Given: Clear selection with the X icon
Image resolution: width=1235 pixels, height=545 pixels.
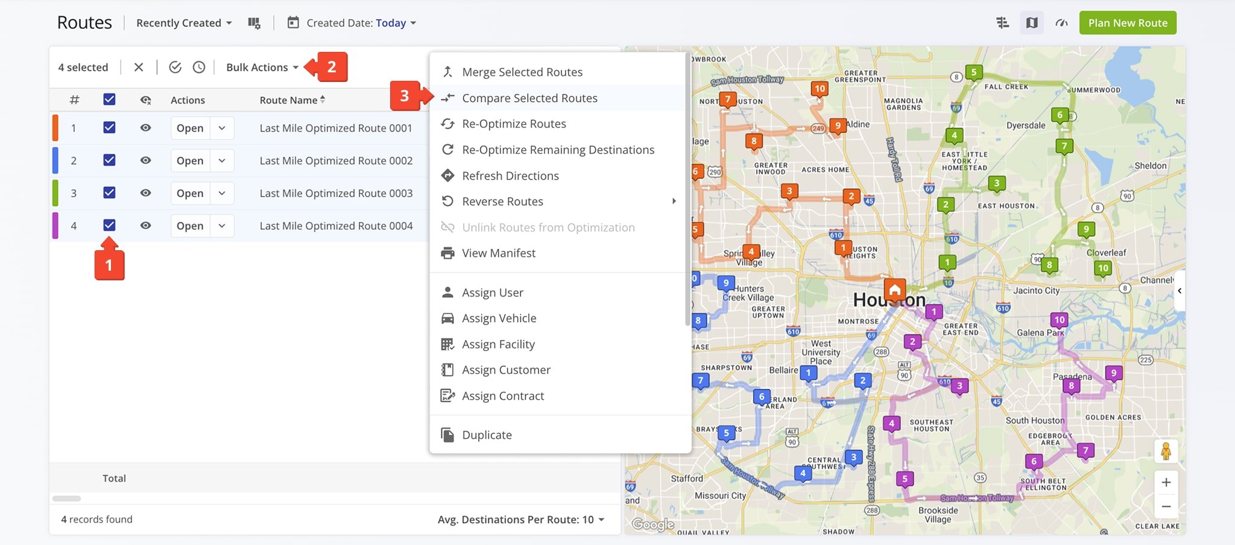Looking at the screenshot, I should [x=139, y=67].
